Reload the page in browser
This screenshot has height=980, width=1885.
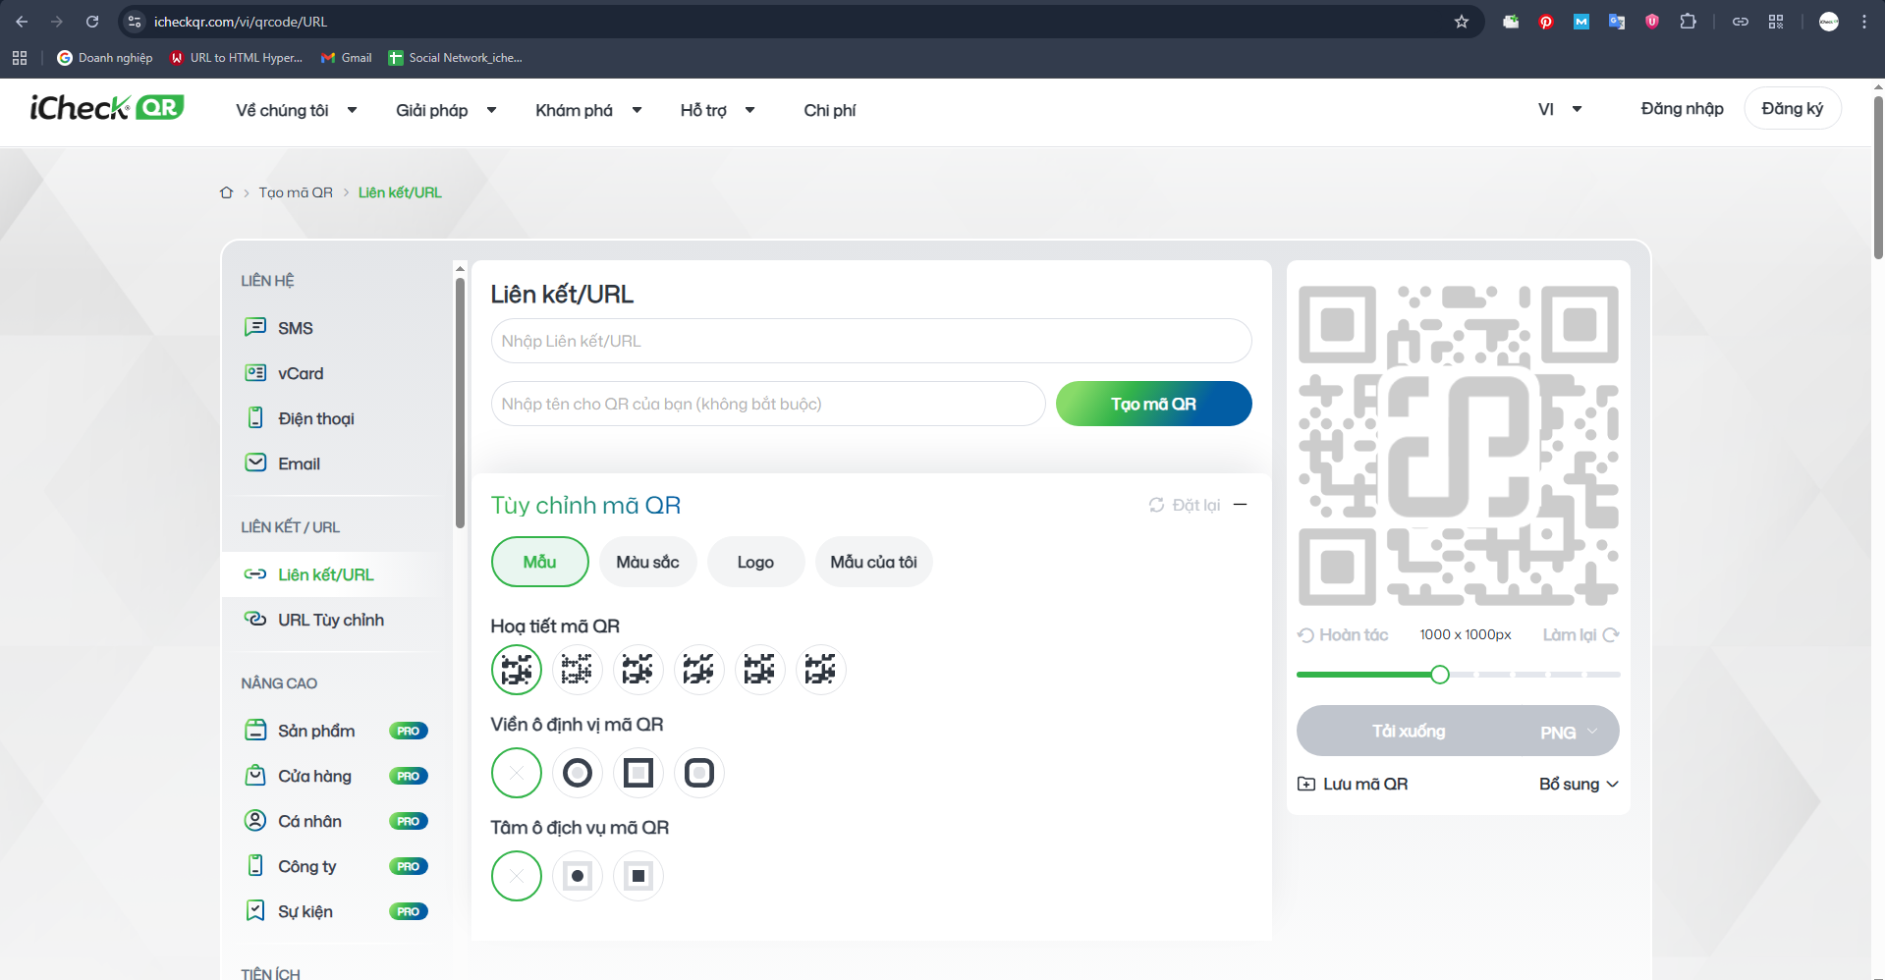pos(92,22)
